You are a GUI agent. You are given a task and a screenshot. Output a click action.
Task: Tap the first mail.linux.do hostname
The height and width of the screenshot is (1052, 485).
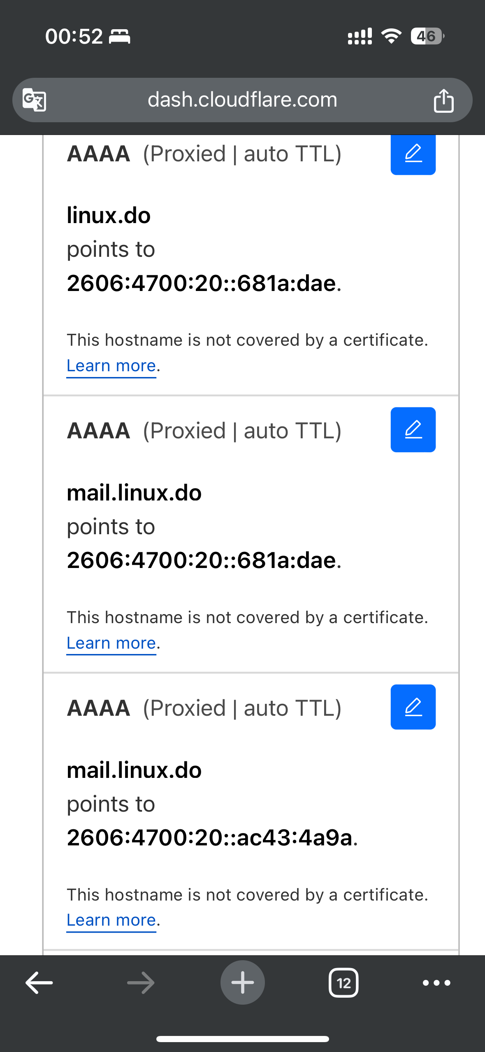(x=134, y=493)
